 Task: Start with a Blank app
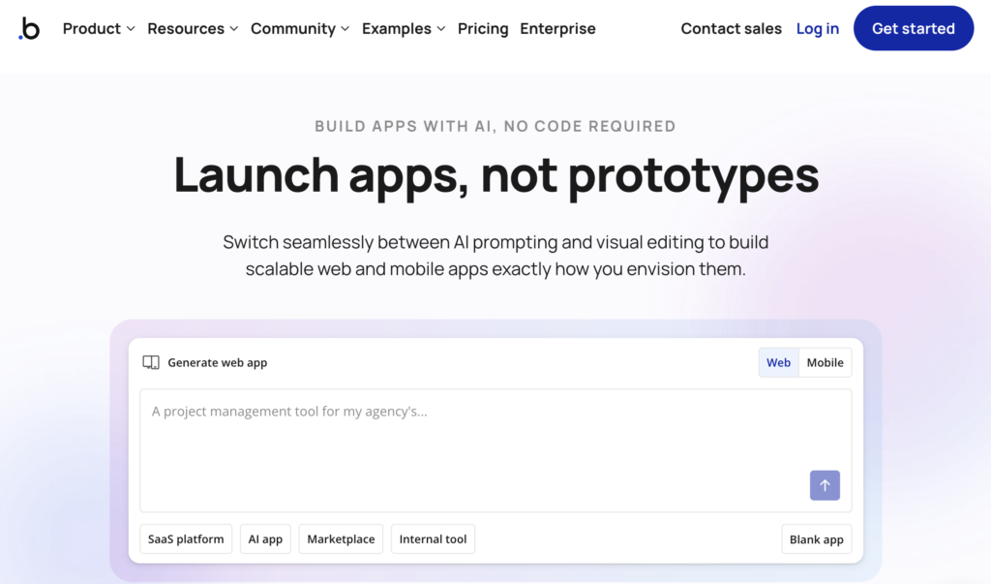click(816, 539)
